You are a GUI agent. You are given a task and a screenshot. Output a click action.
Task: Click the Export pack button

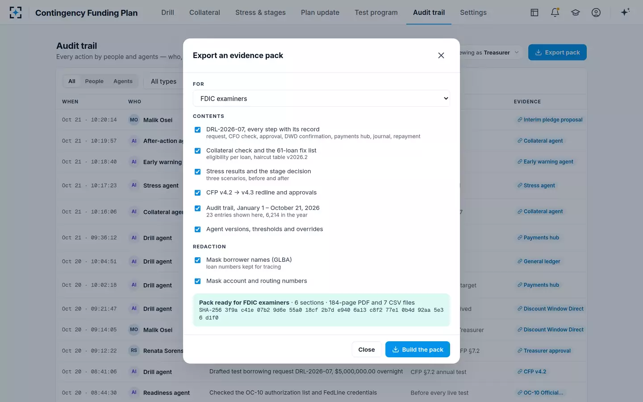click(x=557, y=52)
